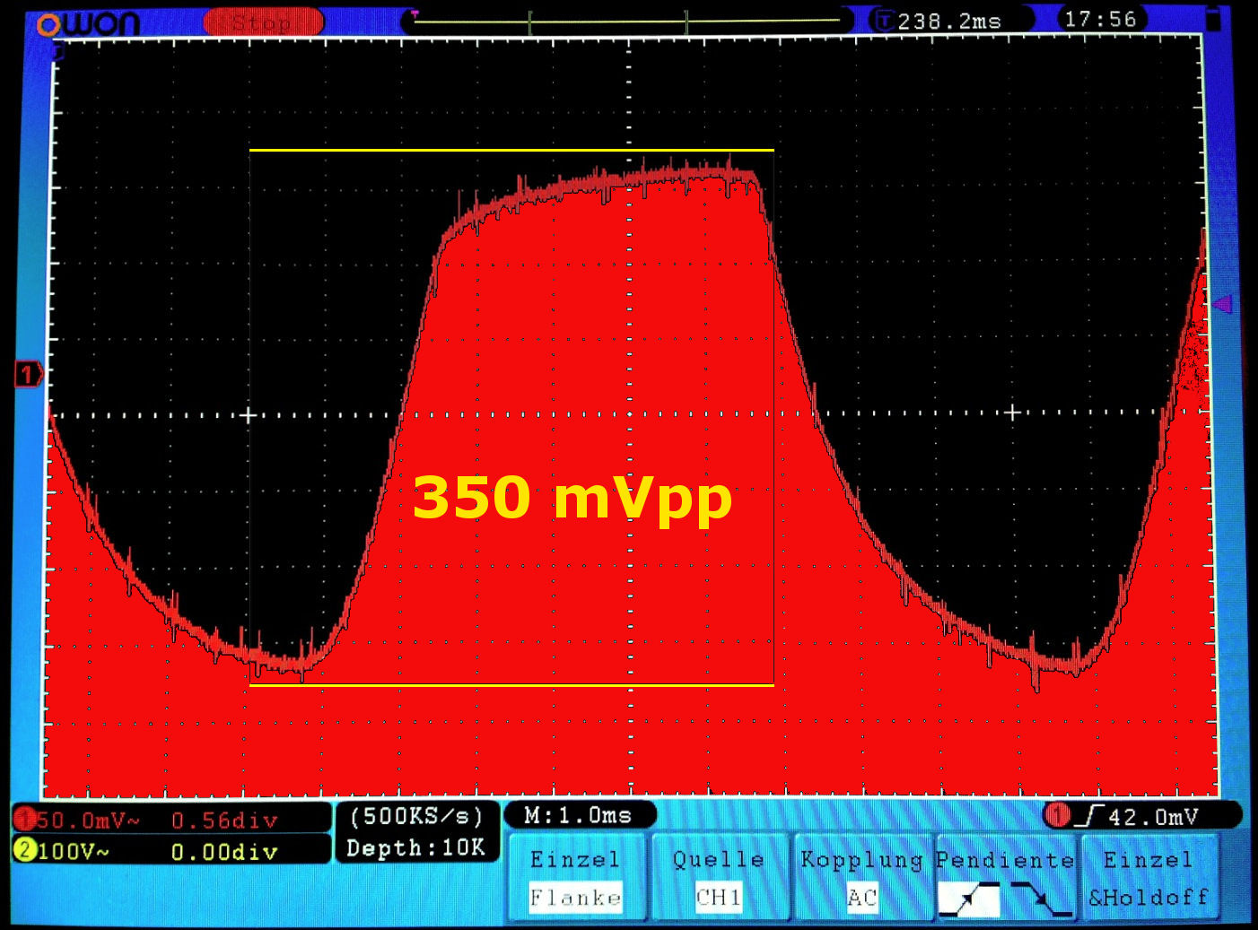Click the M:1.0ms timebase readout
The width and height of the screenshot is (1258, 930).
point(579,815)
